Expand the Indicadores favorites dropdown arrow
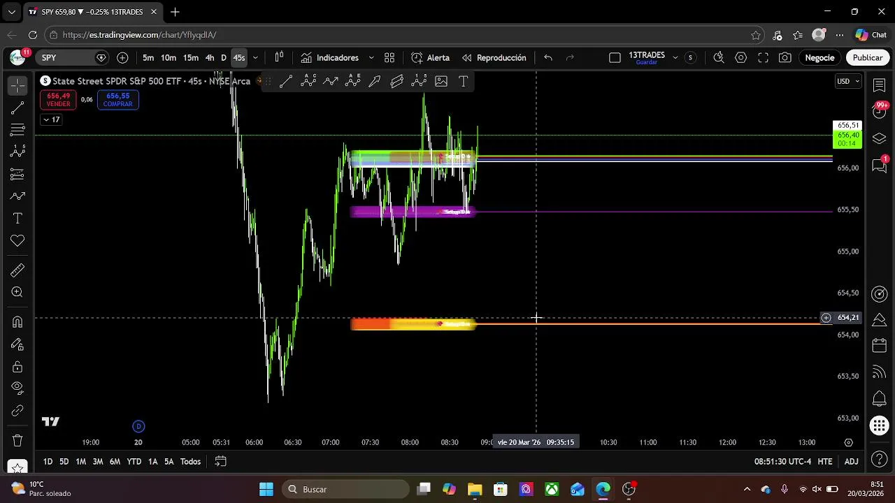The width and height of the screenshot is (895, 503). 371,57
